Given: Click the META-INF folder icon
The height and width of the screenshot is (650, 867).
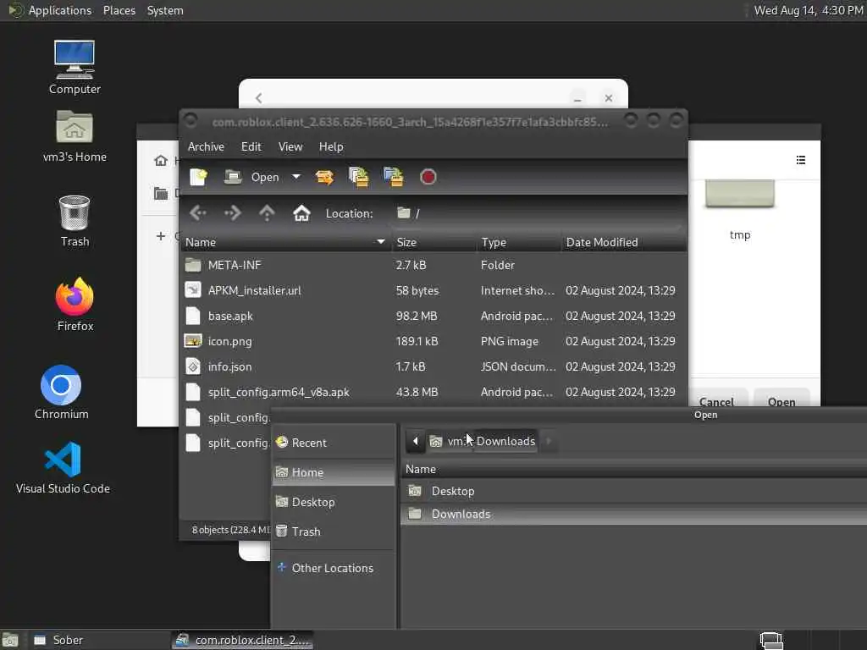Looking at the screenshot, I should click(x=193, y=265).
